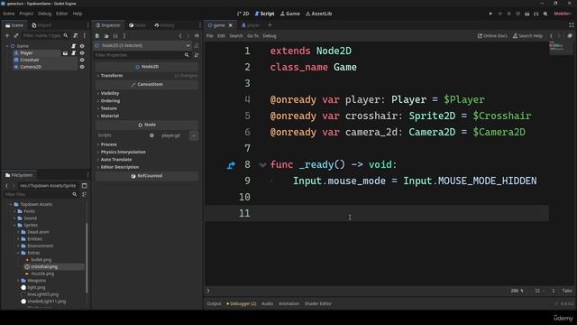Open the Go To menu

252,36
